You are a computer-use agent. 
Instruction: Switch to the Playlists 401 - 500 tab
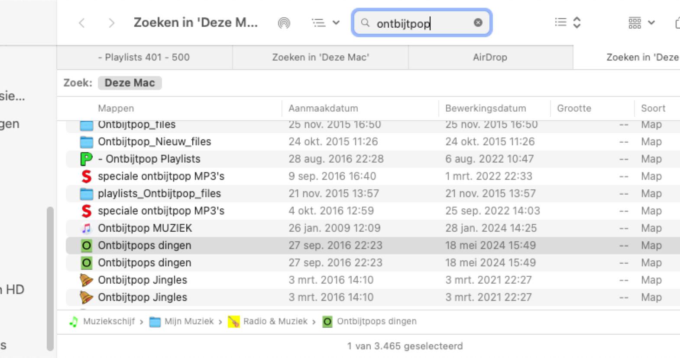(144, 58)
